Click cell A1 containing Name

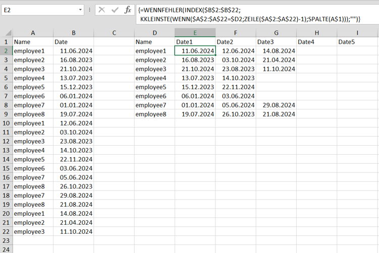[x=33, y=42]
